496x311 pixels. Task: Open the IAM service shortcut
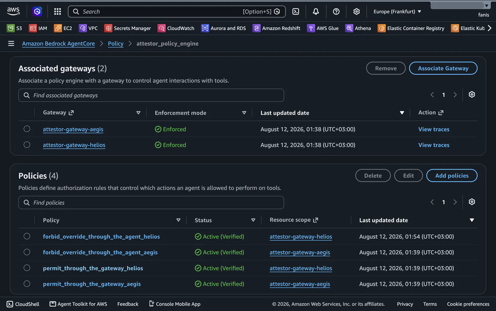coord(38,28)
